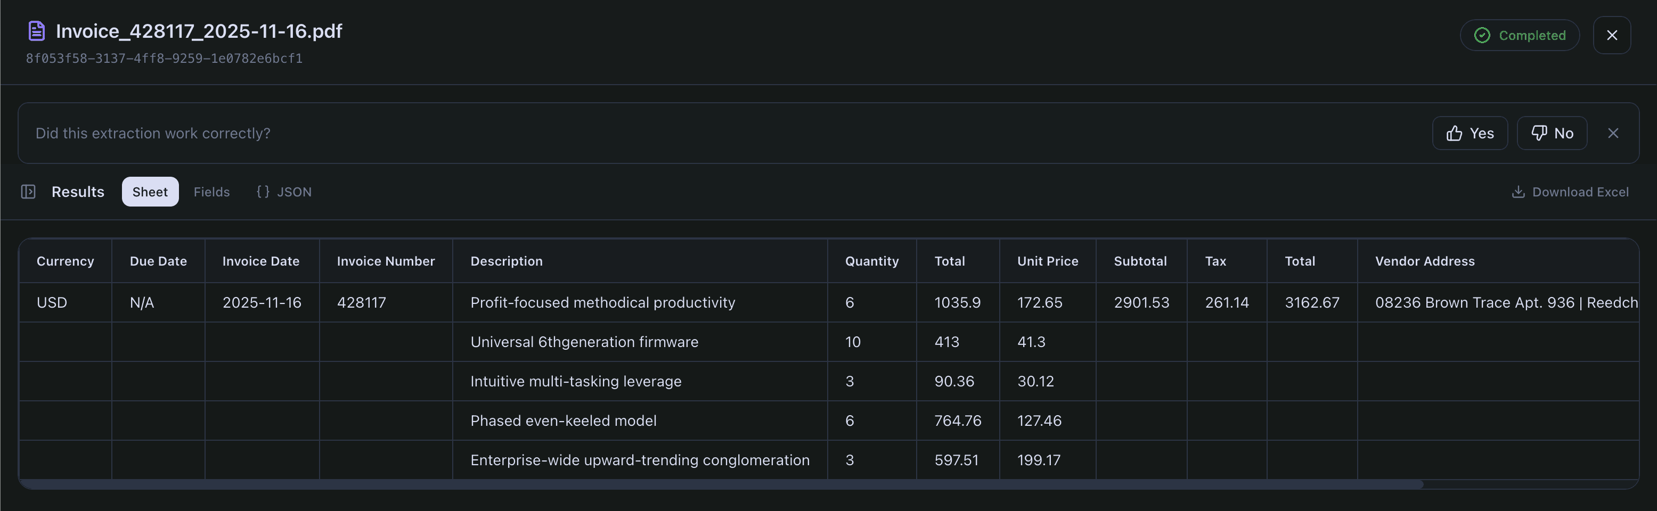Select the 172.65 unit price cell
Screen dimensions: 1657x511
click(x=1048, y=302)
